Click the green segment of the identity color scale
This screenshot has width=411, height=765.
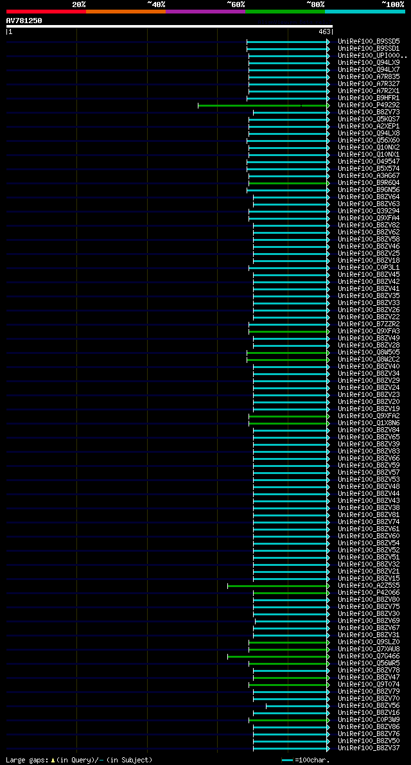285,11
